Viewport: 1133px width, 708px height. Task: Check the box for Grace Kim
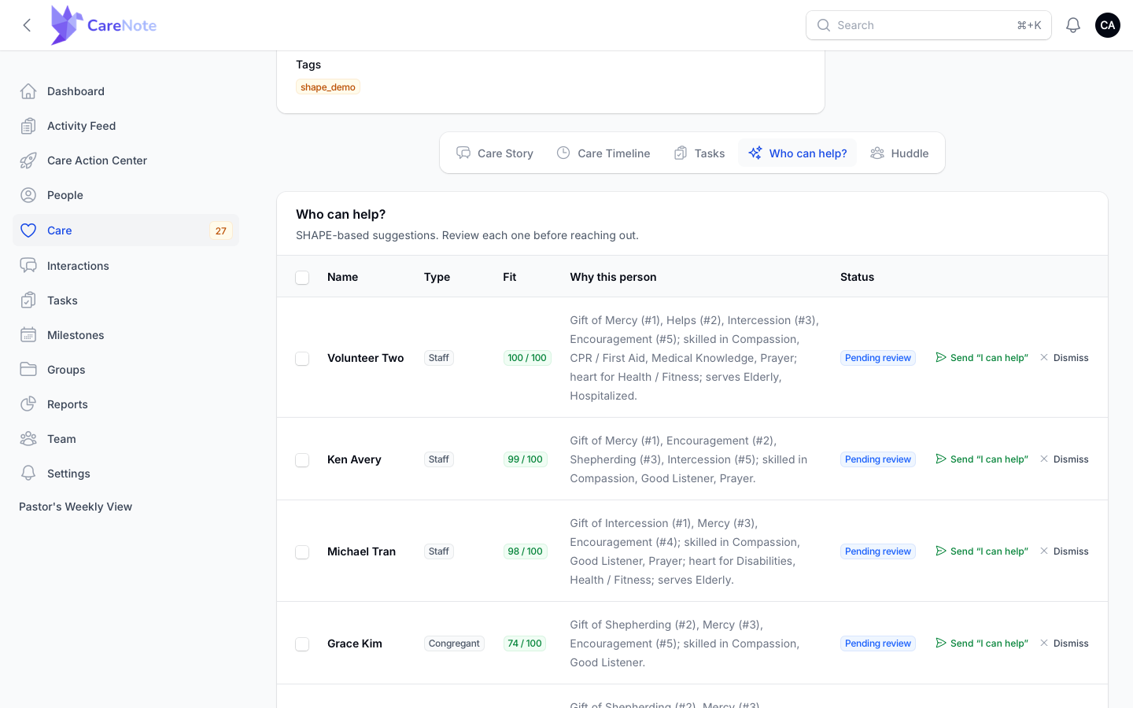[x=302, y=644]
